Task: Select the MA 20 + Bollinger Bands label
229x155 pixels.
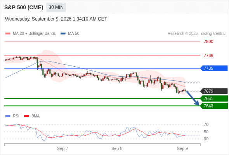Action: coord(34,34)
